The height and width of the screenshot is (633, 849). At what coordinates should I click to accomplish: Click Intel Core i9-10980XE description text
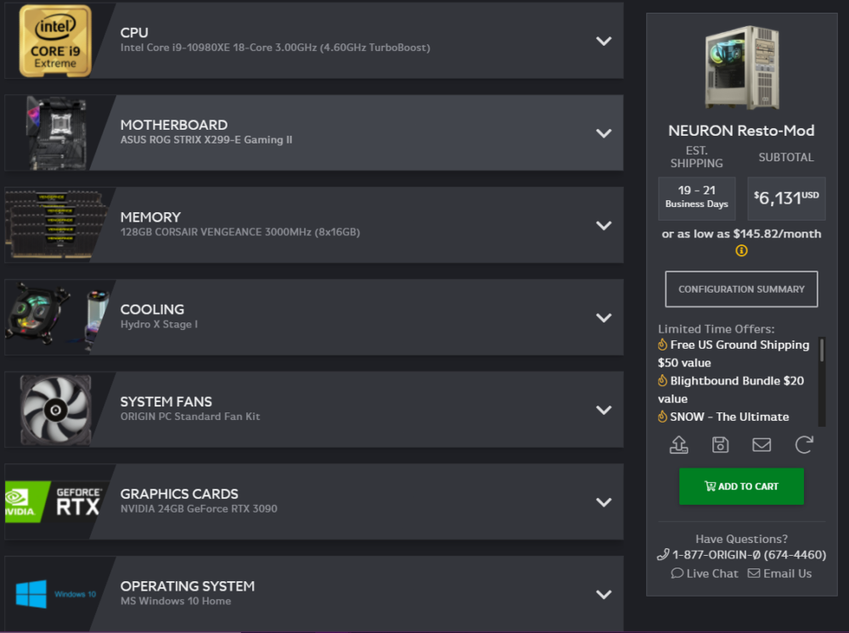point(275,48)
